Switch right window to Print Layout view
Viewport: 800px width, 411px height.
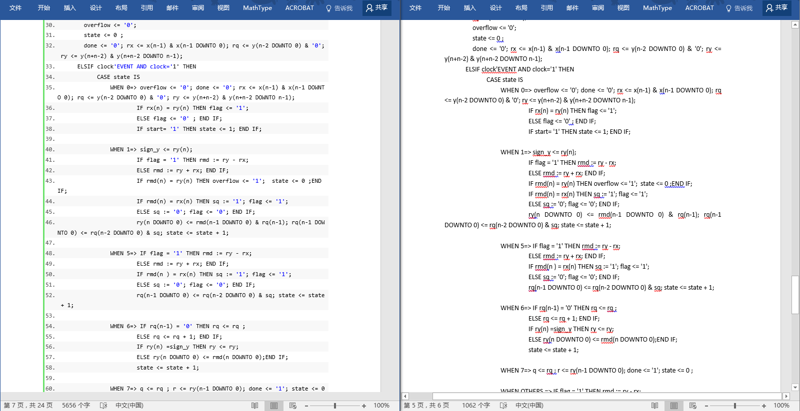[674, 406]
